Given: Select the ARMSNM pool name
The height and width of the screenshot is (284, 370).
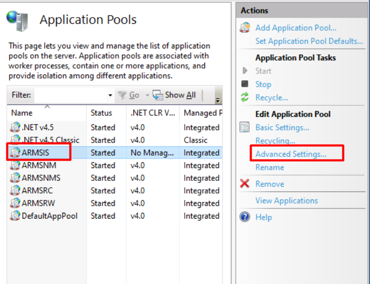Looking at the screenshot, I should click(39, 165).
